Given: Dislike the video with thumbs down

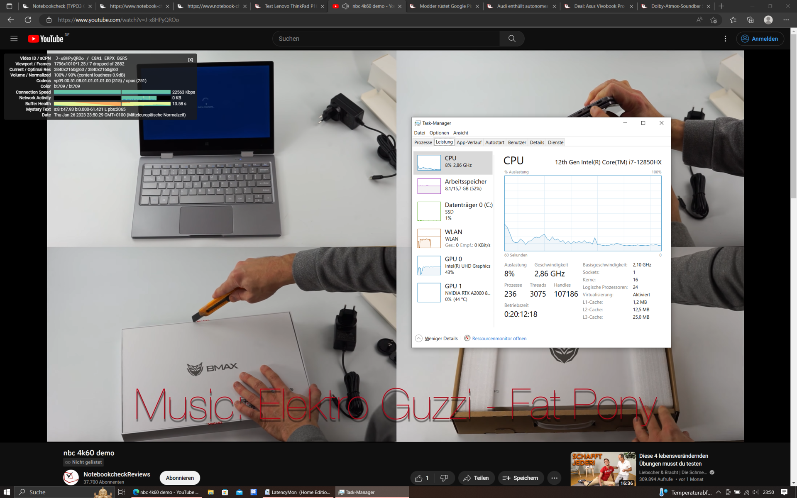Looking at the screenshot, I should coord(444,478).
